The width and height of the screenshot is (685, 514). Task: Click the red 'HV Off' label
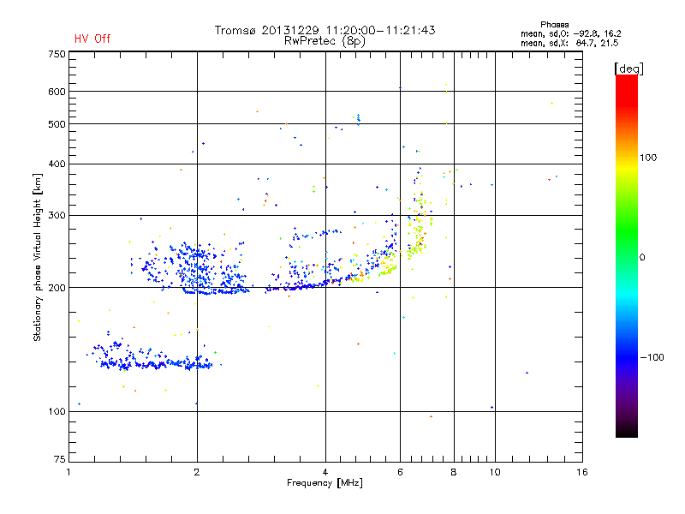tap(92, 39)
